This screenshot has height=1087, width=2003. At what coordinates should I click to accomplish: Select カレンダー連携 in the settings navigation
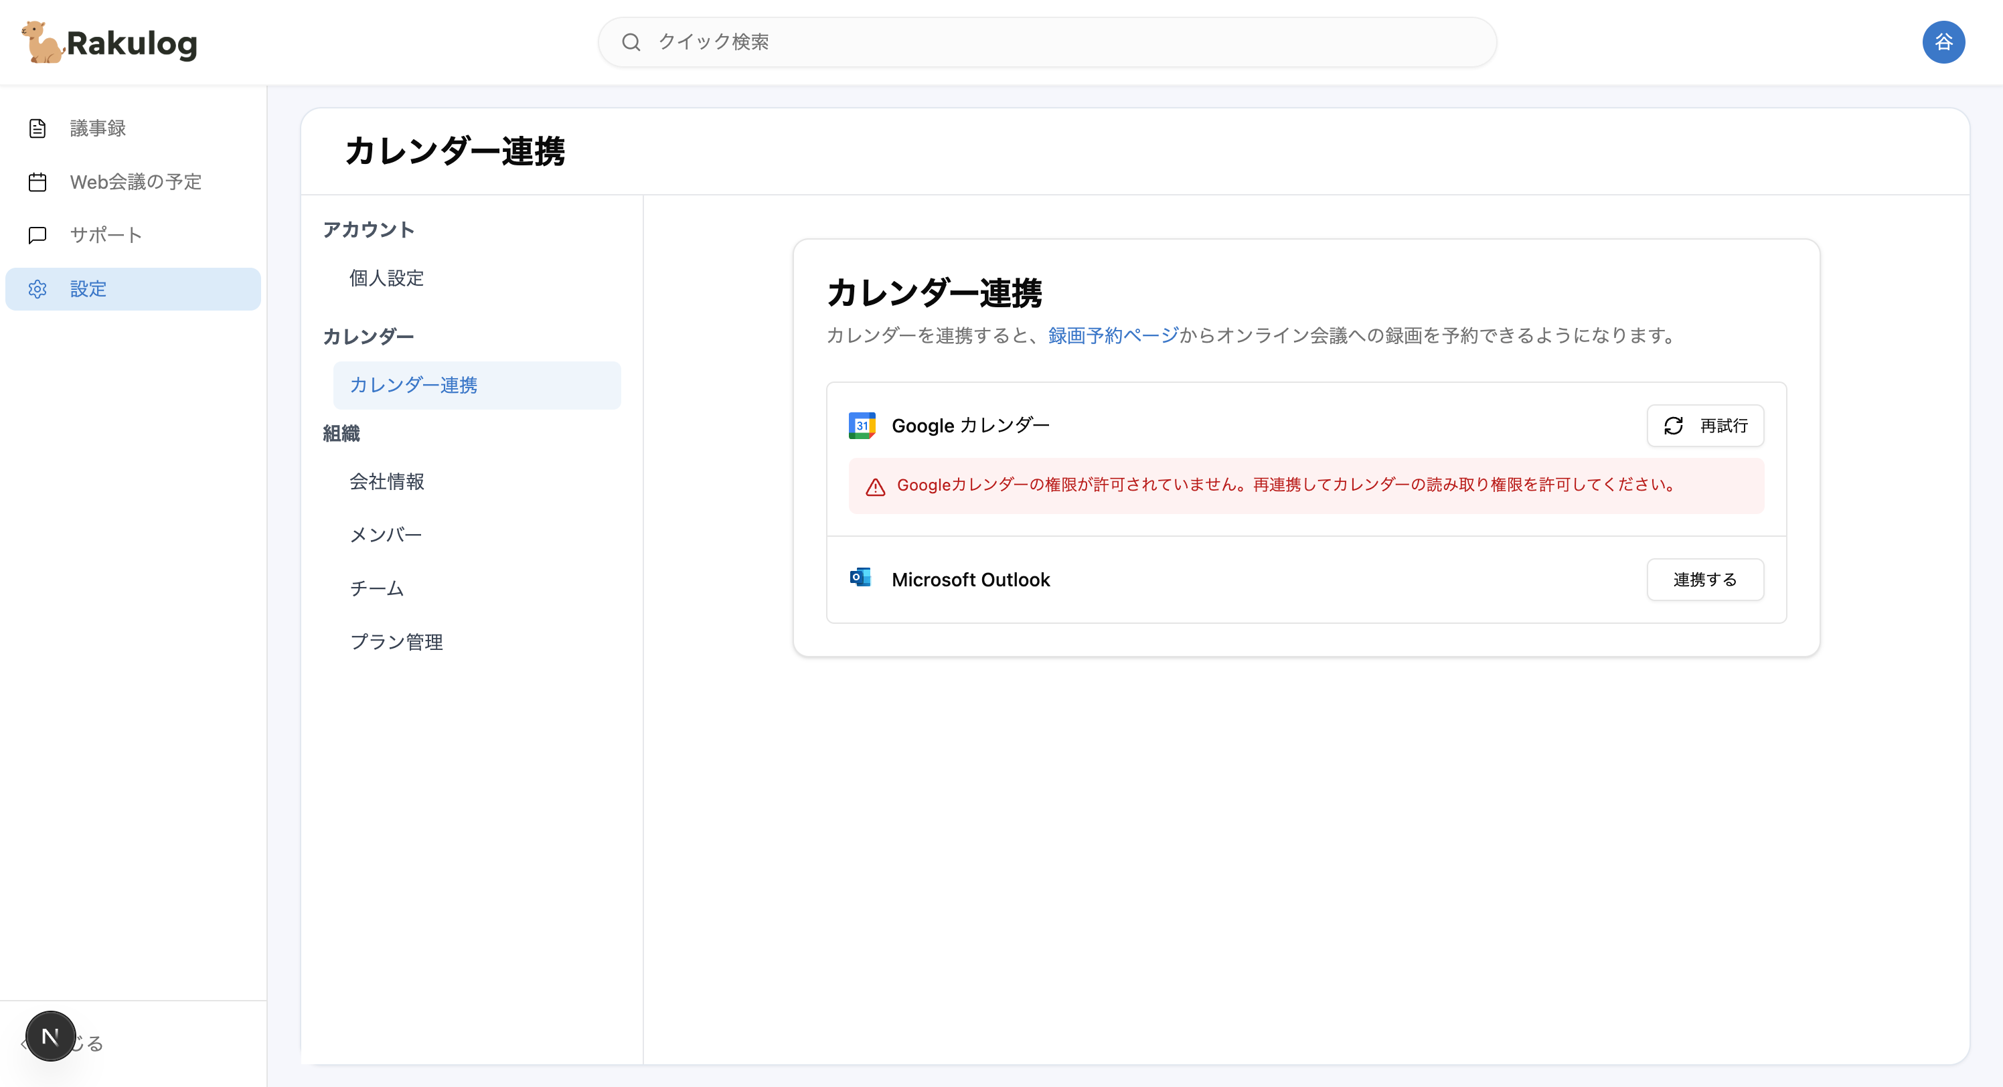coord(414,384)
